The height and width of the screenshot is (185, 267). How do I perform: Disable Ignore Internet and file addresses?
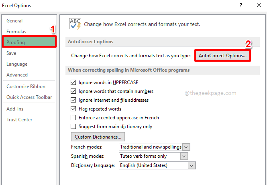[x=73, y=100]
